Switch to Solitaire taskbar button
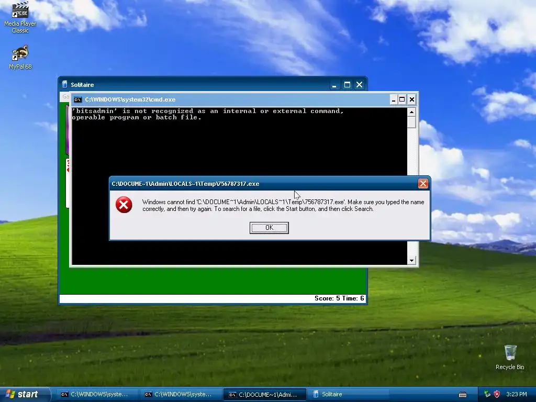The image size is (536, 402). pos(348,395)
